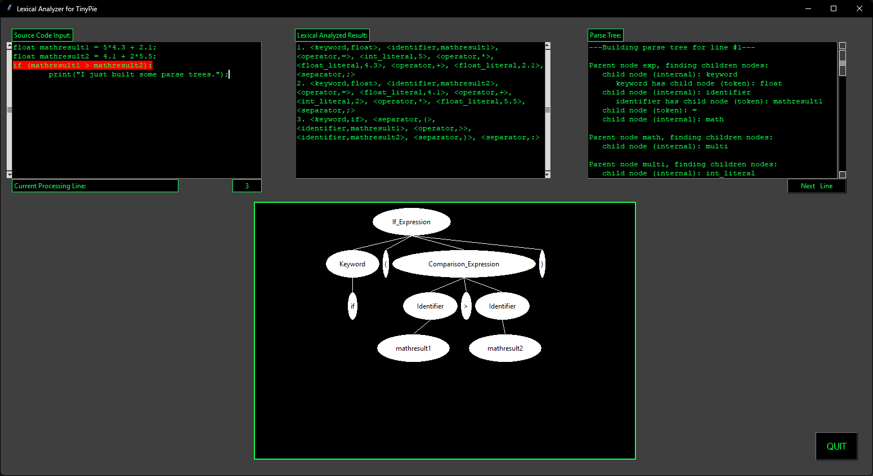Screen dimensions: 873x476
Task: Select the If_Expression root node
Action: (411, 222)
